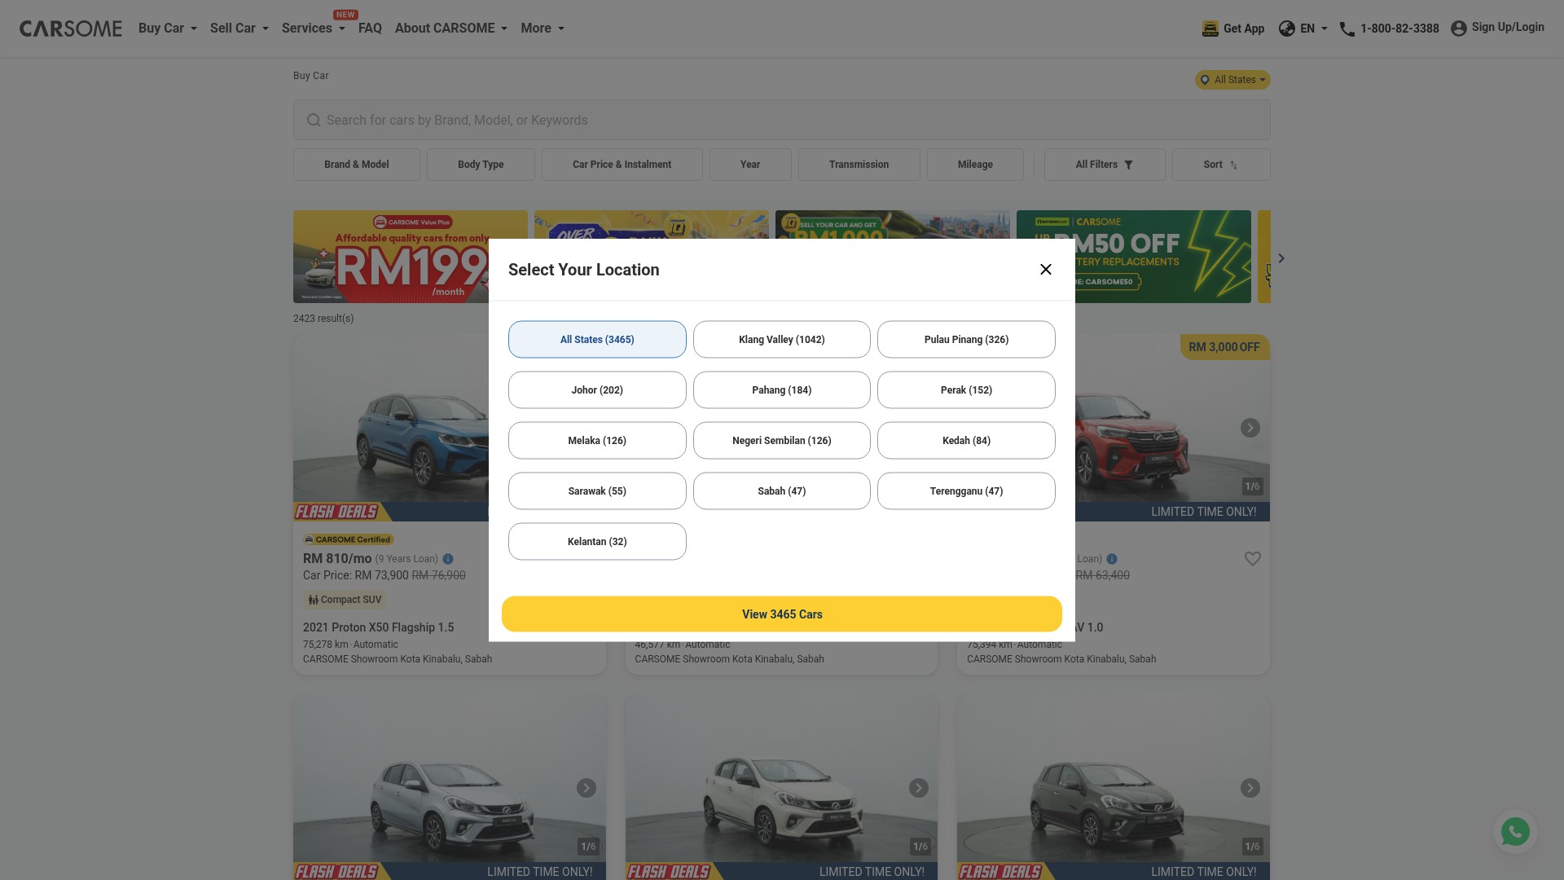1564x880 pixels.
Task: Focus the car search field
Action: pos(782,120)
